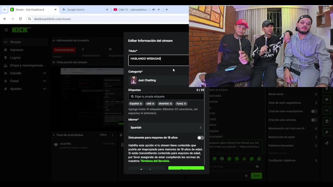Click the TRANSMITIENDO status badge

click(64, 50)
